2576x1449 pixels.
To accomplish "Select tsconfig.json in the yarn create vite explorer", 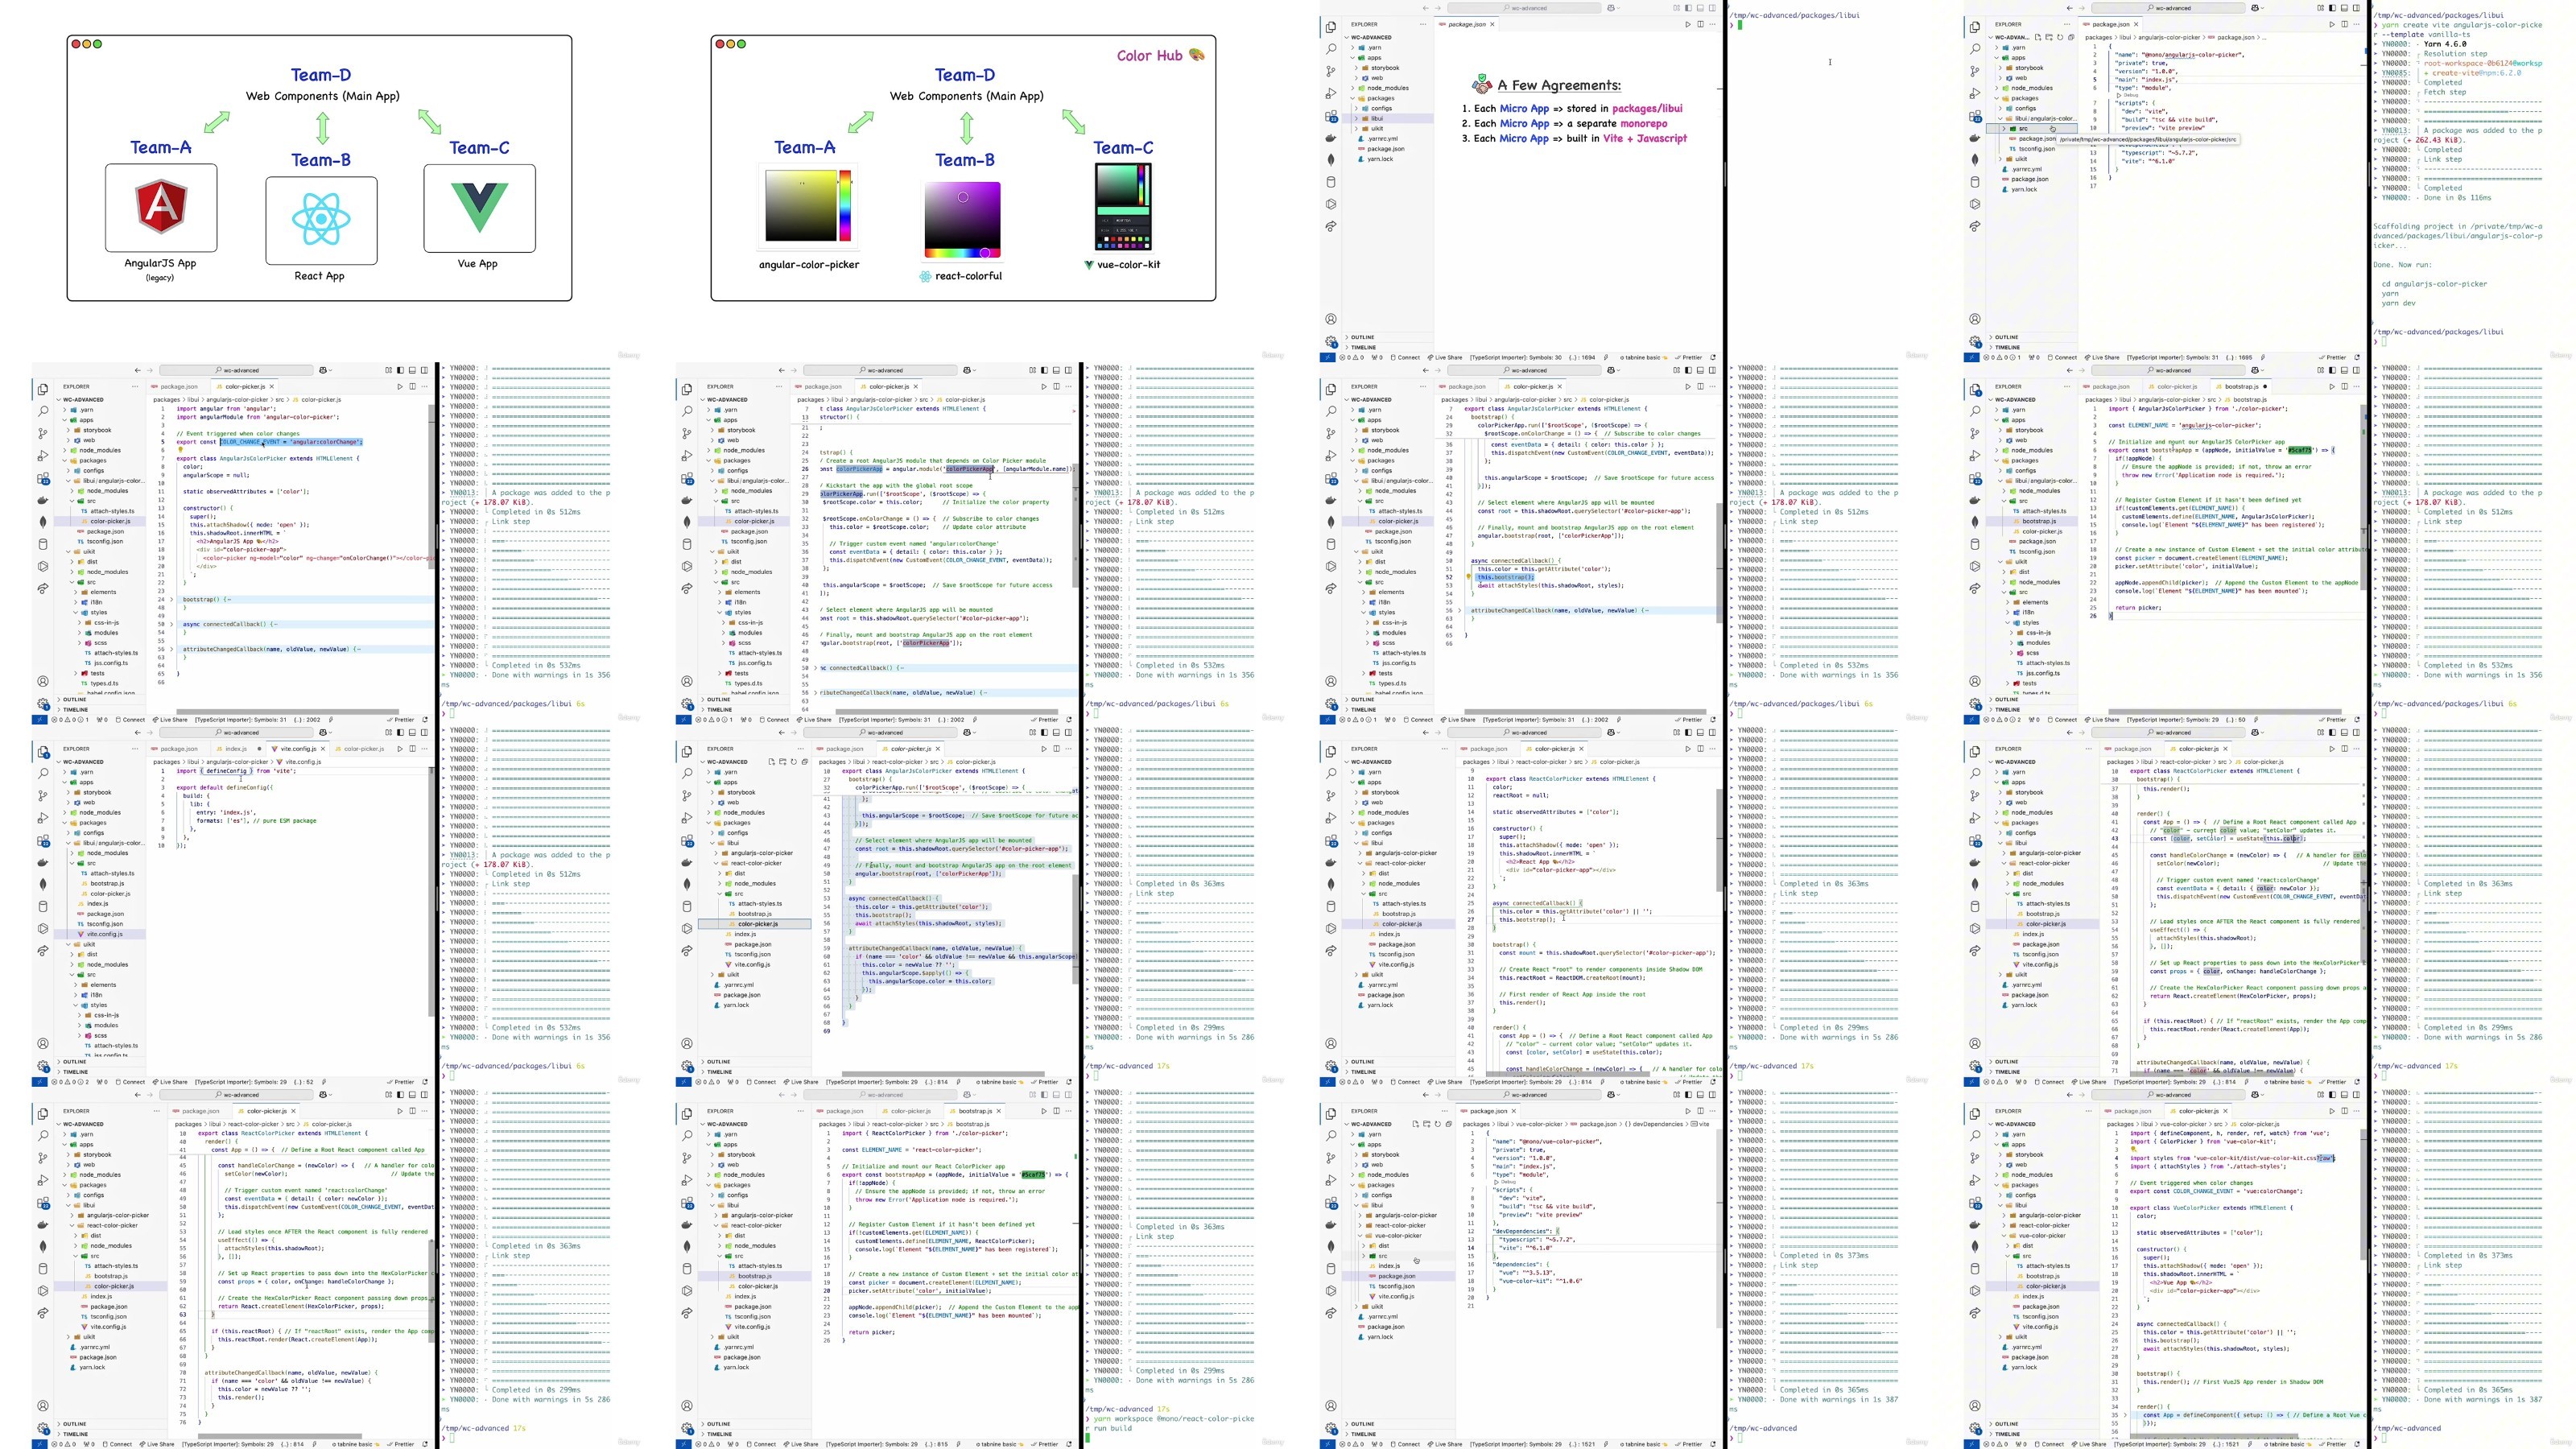I will click(x=2033, y=149).
